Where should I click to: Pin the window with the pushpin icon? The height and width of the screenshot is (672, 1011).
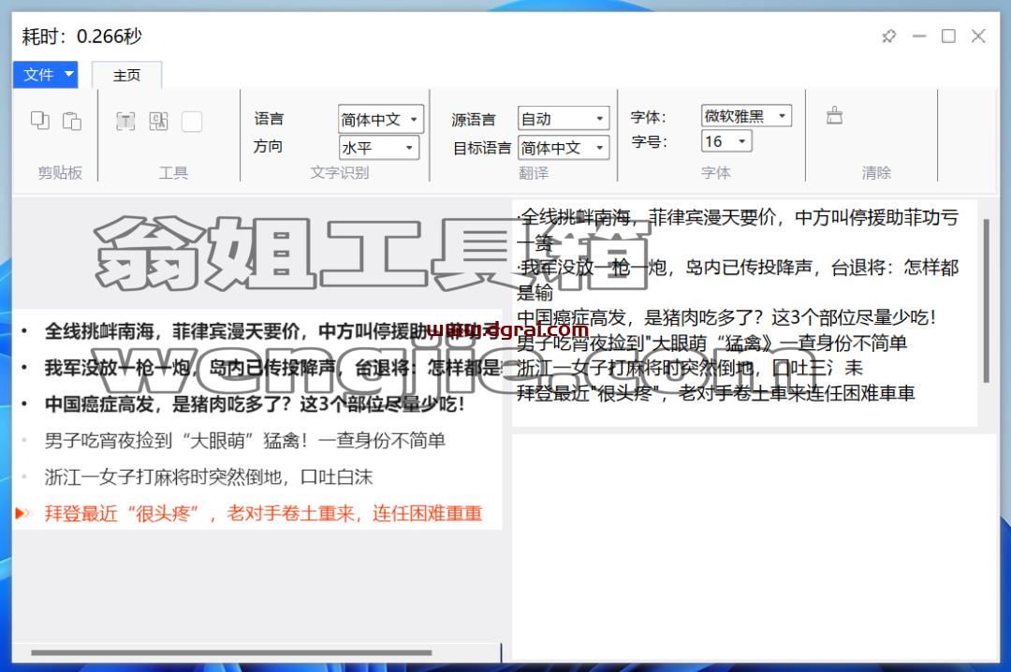(889, 37)
